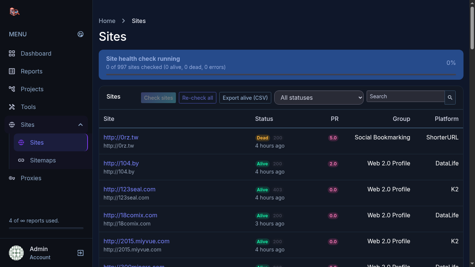Click the Dead status badge for 0rz.tw
Viewport: 475px width, 267px height.
click(x=262, y=138)
